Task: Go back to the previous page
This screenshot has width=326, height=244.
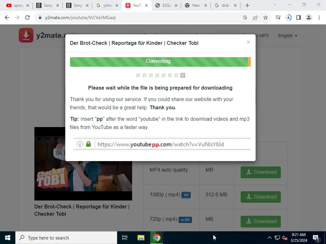Action: [7, 18]
